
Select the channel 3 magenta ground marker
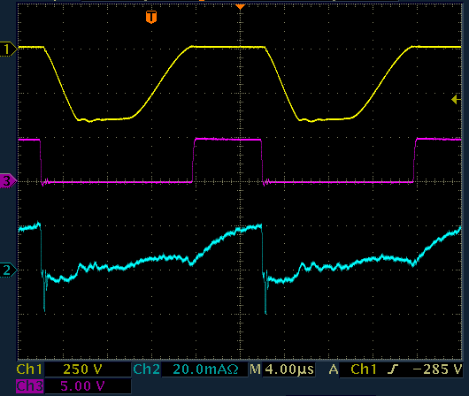pos(8,181)
